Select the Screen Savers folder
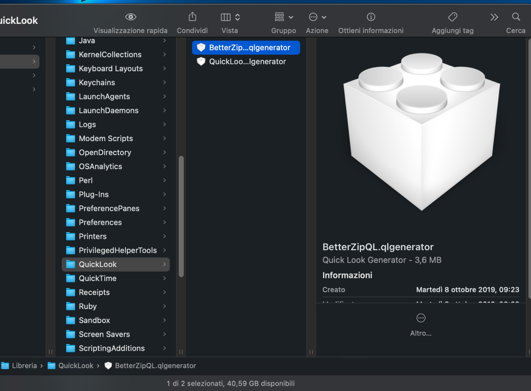 pyautogui.click(x=116, y=334)
